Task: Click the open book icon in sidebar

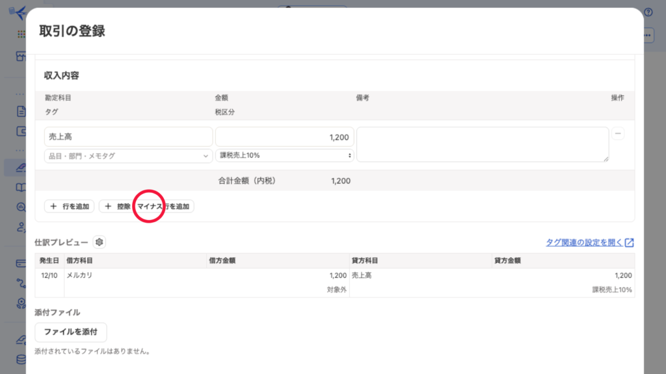Action: coord(21,188)
